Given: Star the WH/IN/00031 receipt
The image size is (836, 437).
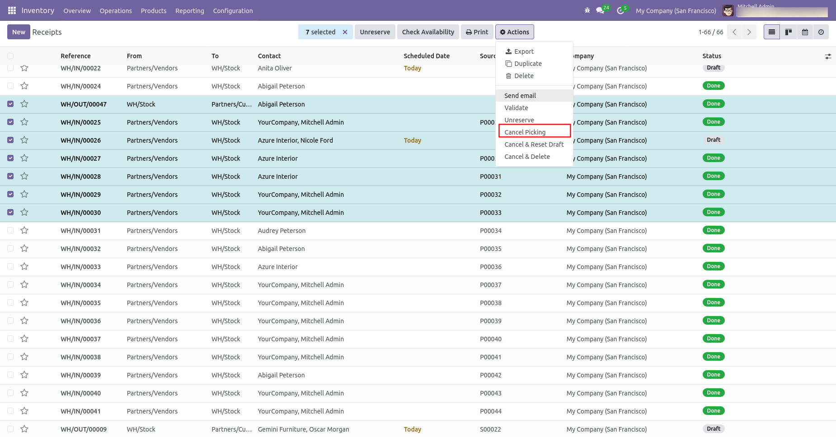Looking at the screenshot, I should pos(24,230).
